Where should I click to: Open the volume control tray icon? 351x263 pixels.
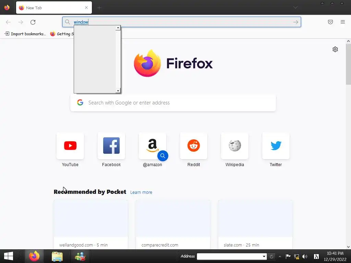pyautogui.click(x=305, y=256)
